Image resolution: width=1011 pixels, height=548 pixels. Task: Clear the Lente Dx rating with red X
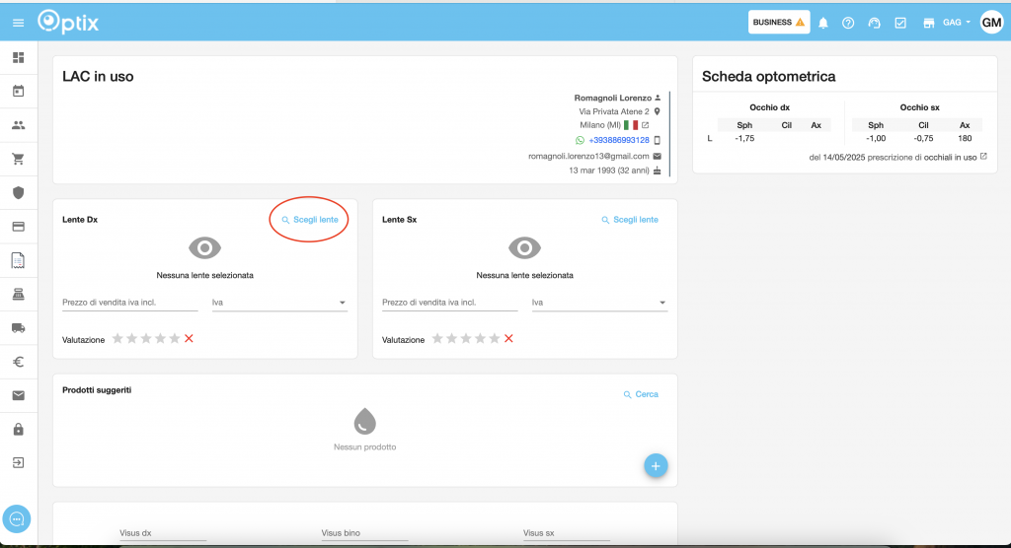point(189,339)
